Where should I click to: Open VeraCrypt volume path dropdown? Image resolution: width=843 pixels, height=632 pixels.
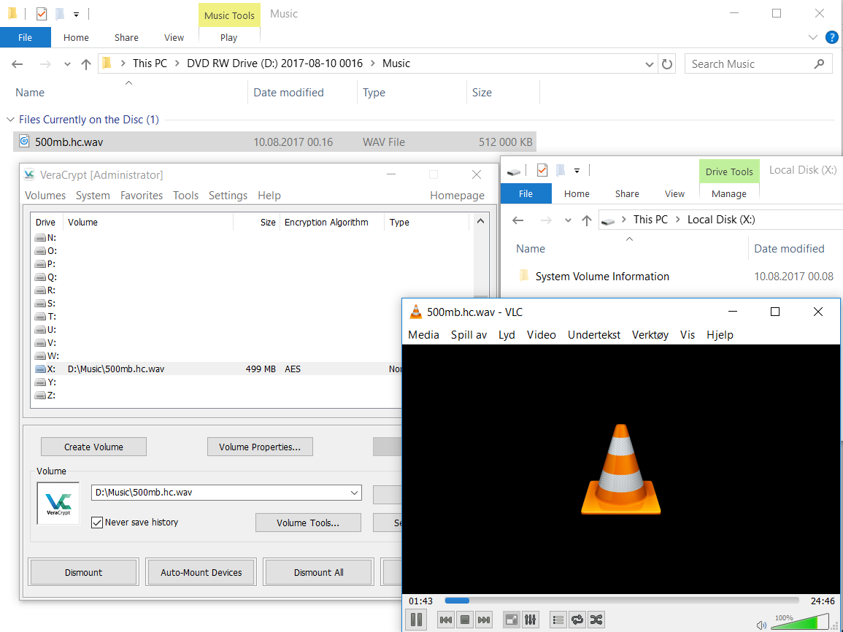point(354,493)
